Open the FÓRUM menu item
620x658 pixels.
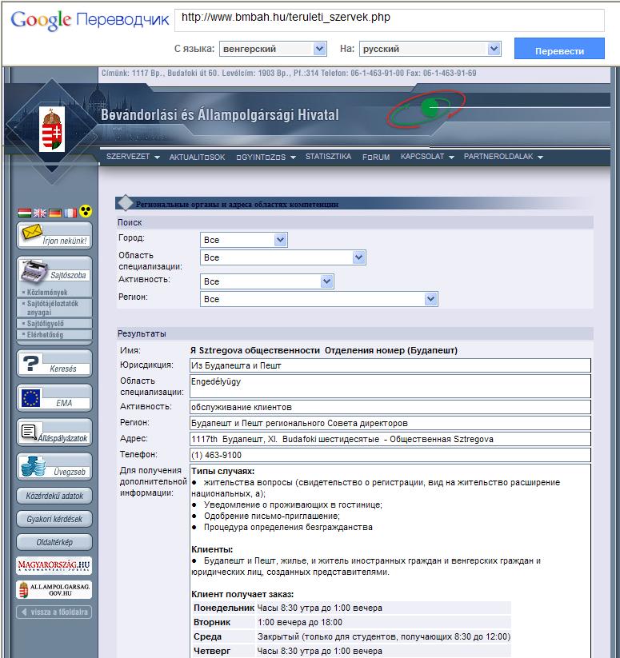[376, 157]
